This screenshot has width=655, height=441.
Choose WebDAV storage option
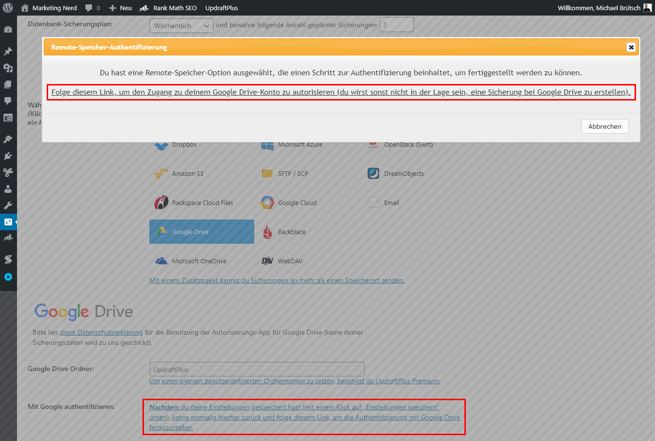click(x=282, y=261)
